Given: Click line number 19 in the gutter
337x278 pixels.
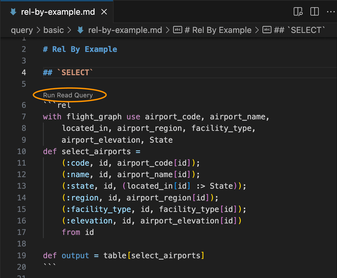Looking at the screenshot, I should pyautogui.click(x=22, y=256).
